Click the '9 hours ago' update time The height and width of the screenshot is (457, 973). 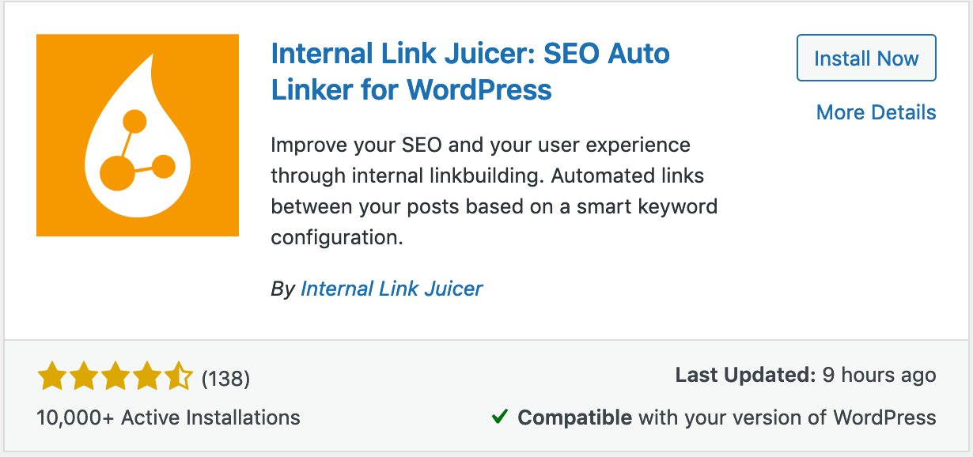pos(879,376)
